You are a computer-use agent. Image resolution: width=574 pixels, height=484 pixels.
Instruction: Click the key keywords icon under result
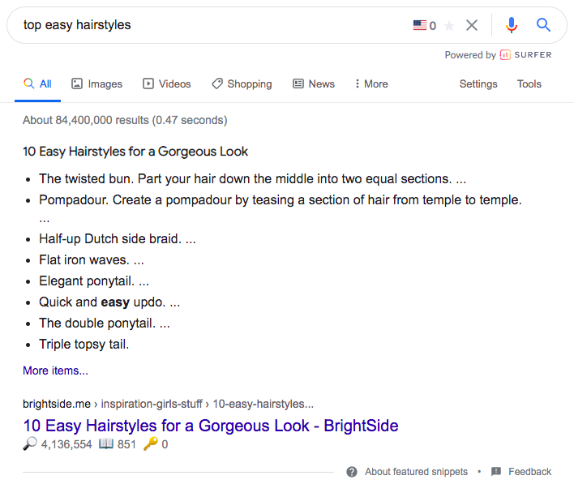coord(151,443)
